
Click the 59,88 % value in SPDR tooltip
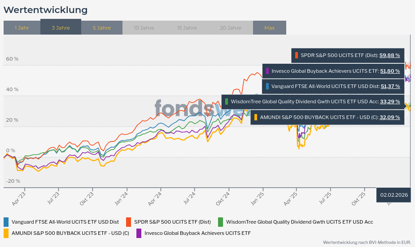point(389,55)
